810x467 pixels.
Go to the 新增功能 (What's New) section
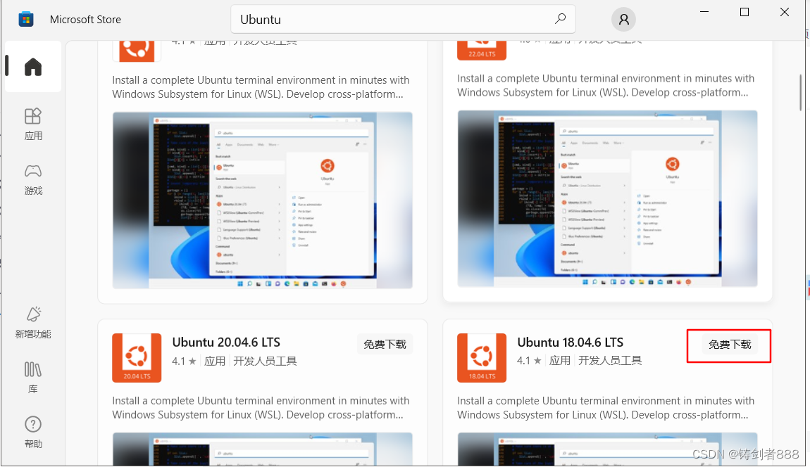click(x=32, y=322)
